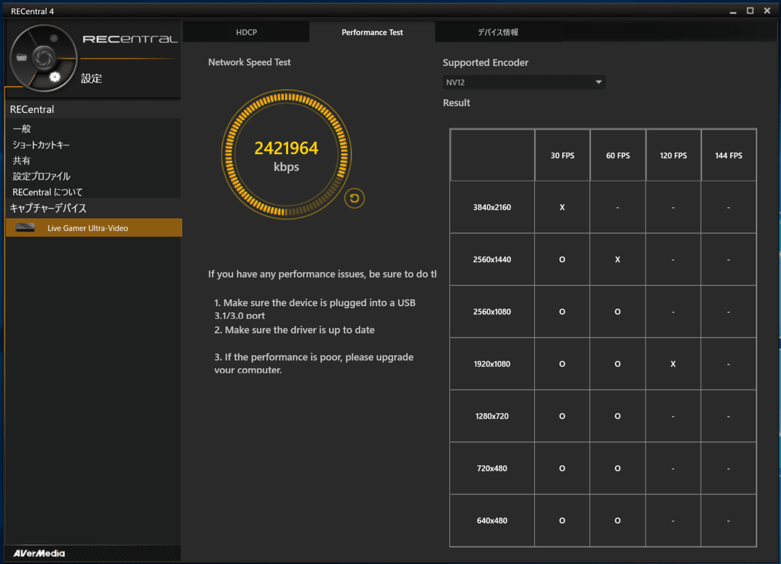Click the 720x480 row label
The image size is (781, 564).
(492, 468)
